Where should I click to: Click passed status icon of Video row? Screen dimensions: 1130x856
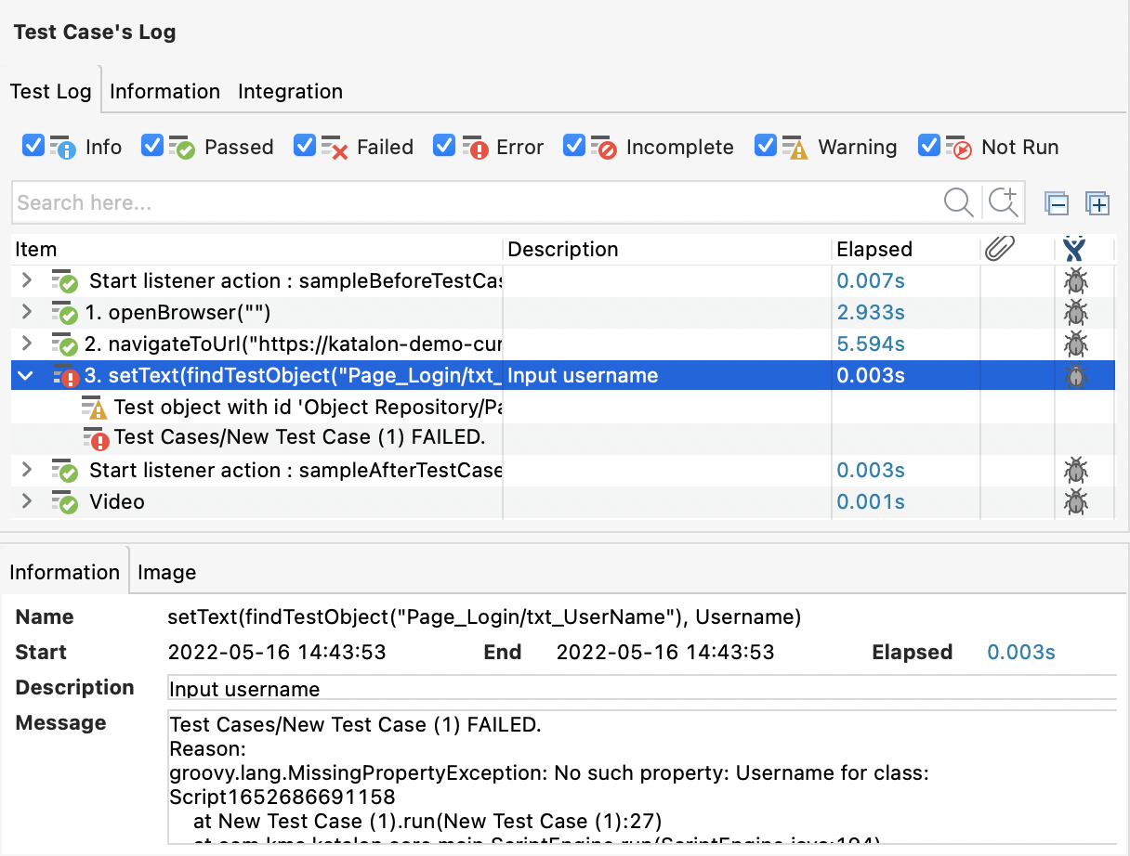pyautogui.click(x=64, y=502)
